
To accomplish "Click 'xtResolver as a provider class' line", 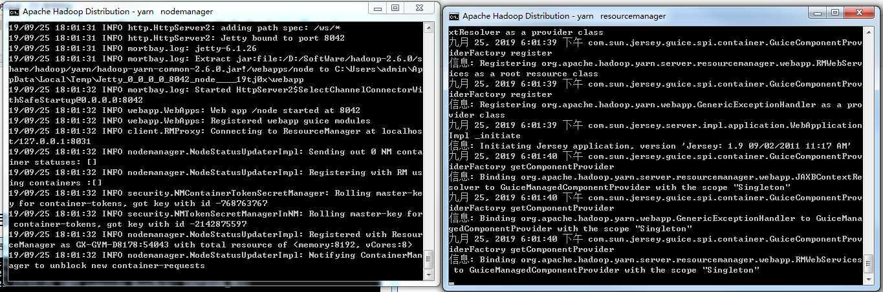I will click(x=526, y=32).
